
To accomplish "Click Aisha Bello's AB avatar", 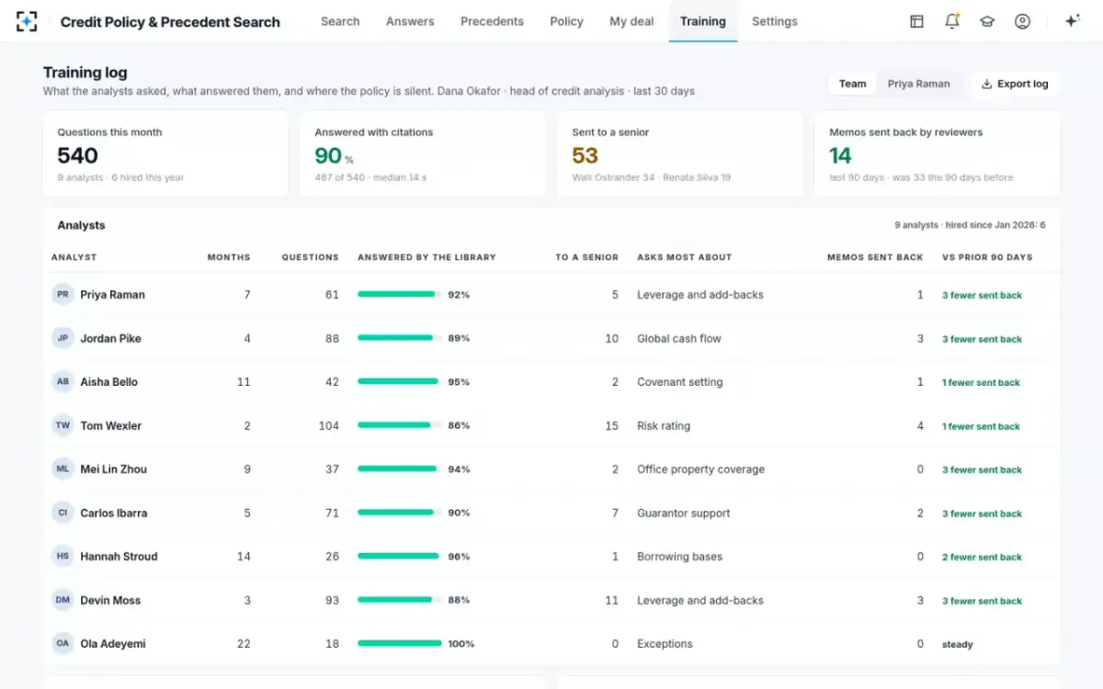I will (x=63, y=382).
